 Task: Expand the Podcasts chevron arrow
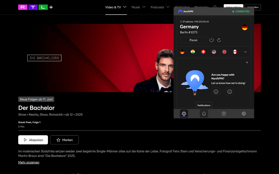coord(168,7)
